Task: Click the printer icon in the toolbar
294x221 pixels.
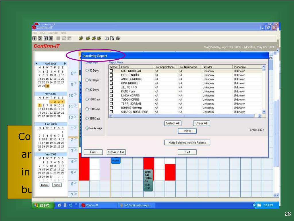Action: point(117,39)
